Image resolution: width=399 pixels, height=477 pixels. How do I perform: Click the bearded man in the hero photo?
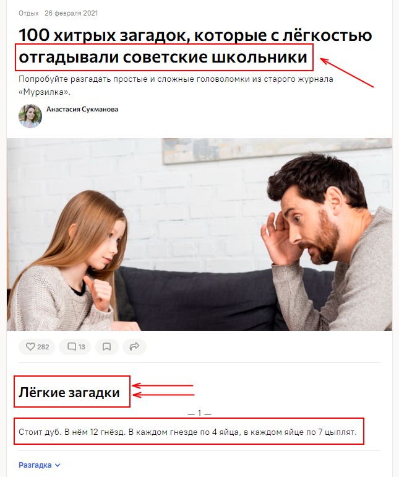click(x=327, y=242)
